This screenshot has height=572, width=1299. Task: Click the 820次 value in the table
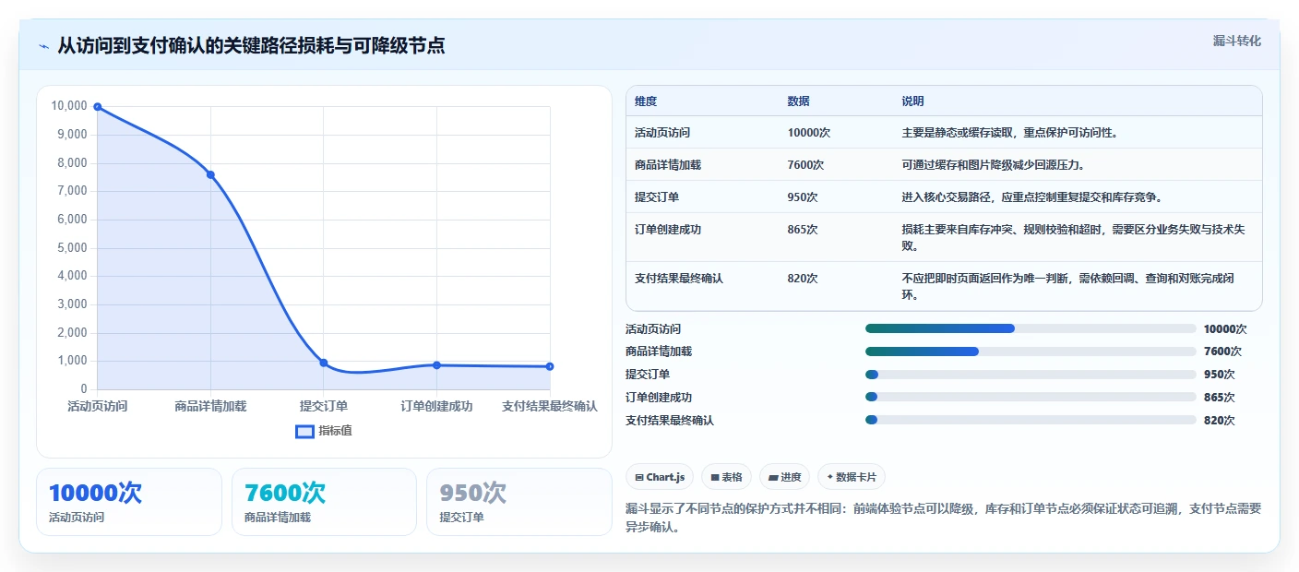[803, 278]
